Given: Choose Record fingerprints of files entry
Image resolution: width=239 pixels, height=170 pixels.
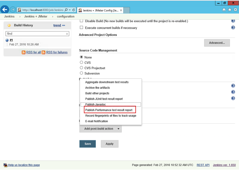Looking at the screenshot, I should (111, 116).
